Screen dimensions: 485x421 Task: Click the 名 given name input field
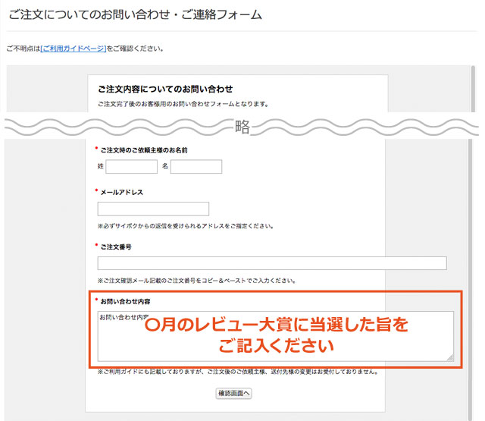click(196, 166)
